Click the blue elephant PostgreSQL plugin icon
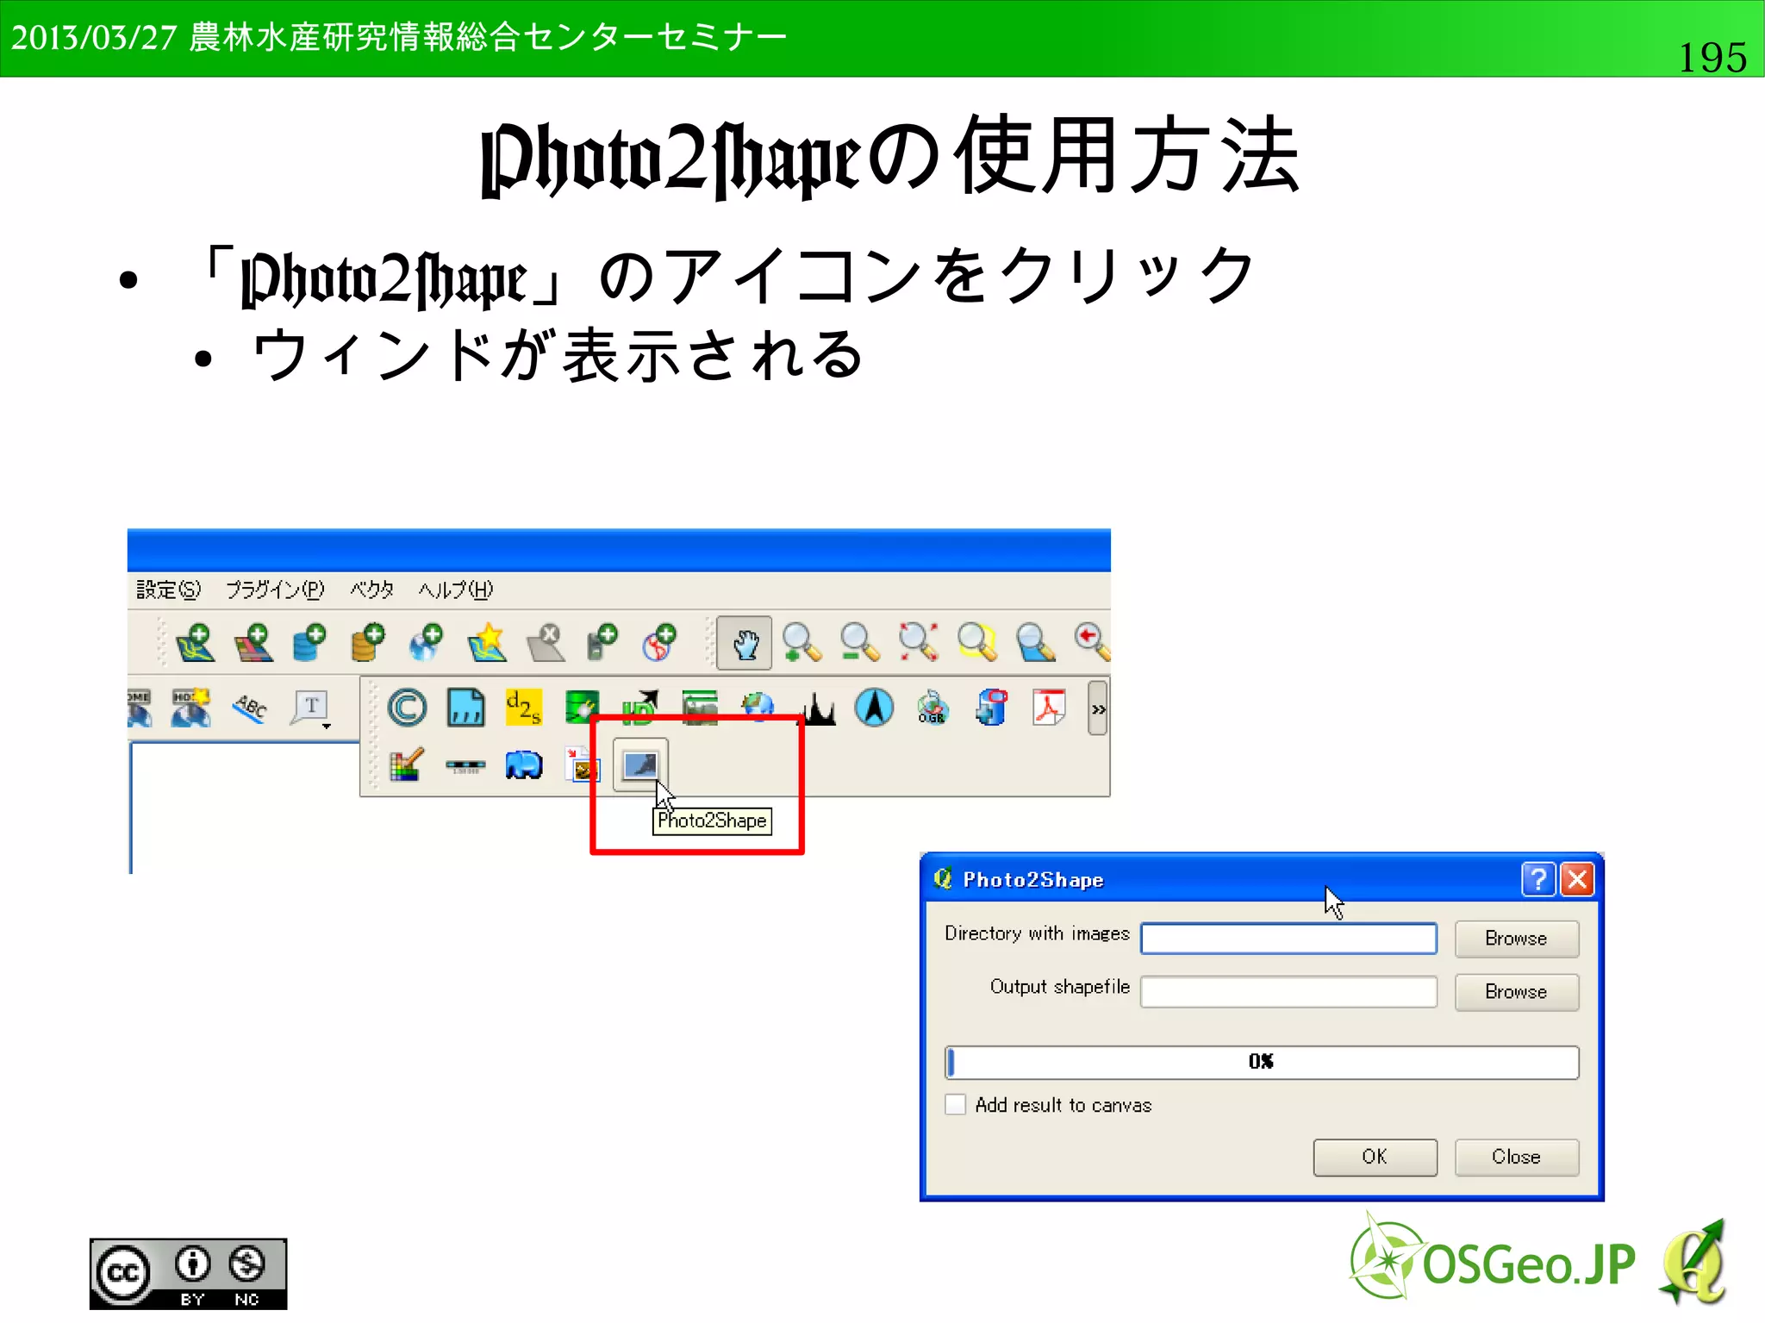The height and width of the screenshot is (1323, 1765). pos(523,765)
